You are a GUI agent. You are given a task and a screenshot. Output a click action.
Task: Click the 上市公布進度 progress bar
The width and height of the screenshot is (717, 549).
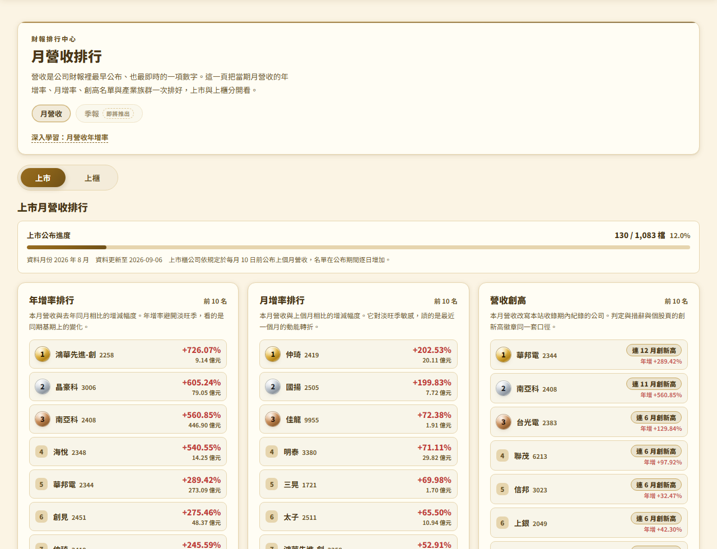pos(358,247)
